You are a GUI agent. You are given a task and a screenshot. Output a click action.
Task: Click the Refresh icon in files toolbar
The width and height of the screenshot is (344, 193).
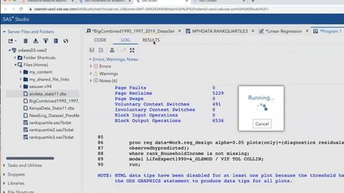[x=66, y=41]
